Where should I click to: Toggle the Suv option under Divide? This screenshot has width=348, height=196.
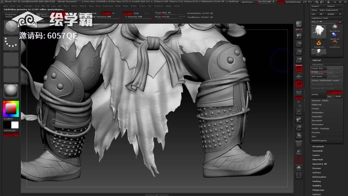click(x=330, y=97)
